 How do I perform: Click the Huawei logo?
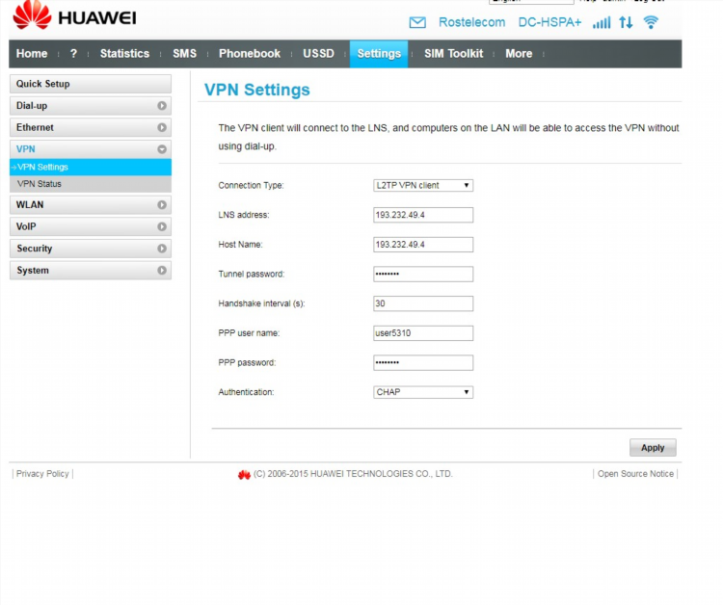[74, 15]
